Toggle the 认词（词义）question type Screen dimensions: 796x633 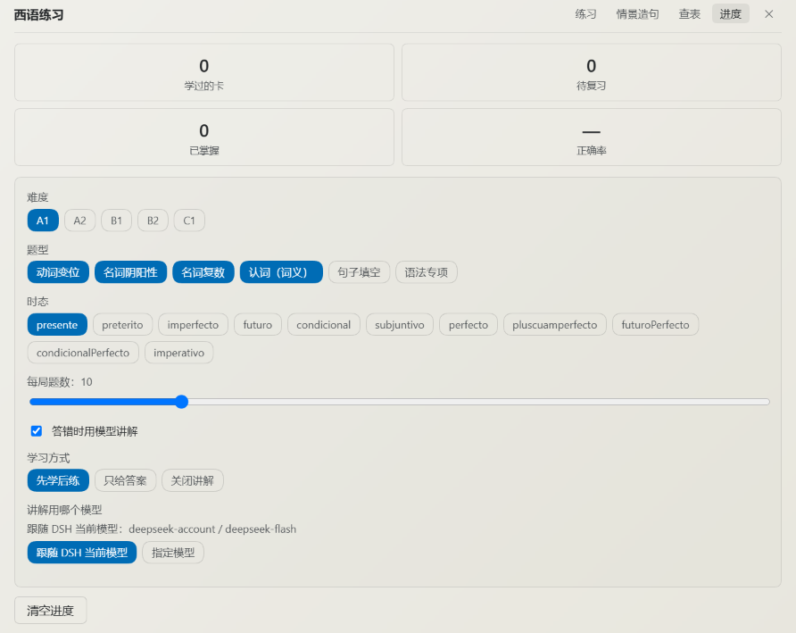(x=281, y=272)
